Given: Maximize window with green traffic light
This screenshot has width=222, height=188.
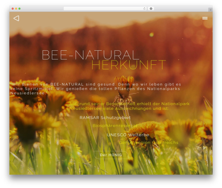Looking at the screenshot, I should click(20, 9).
